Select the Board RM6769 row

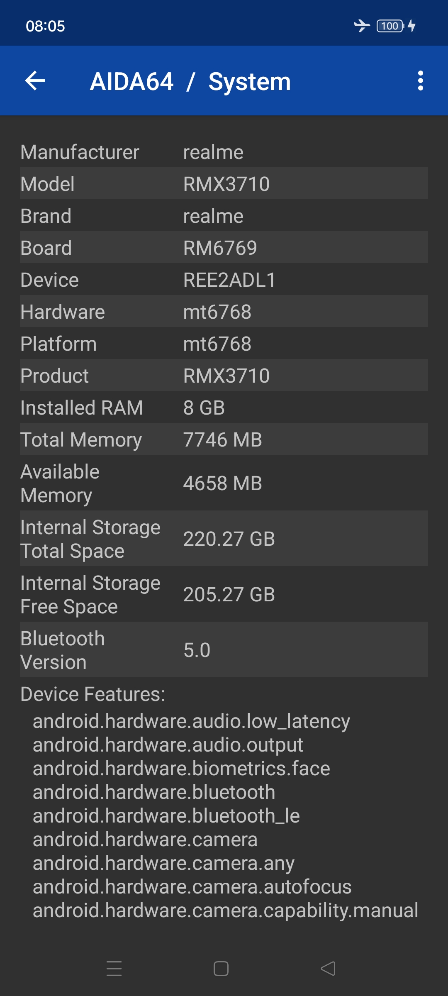[x=224, y=248]
